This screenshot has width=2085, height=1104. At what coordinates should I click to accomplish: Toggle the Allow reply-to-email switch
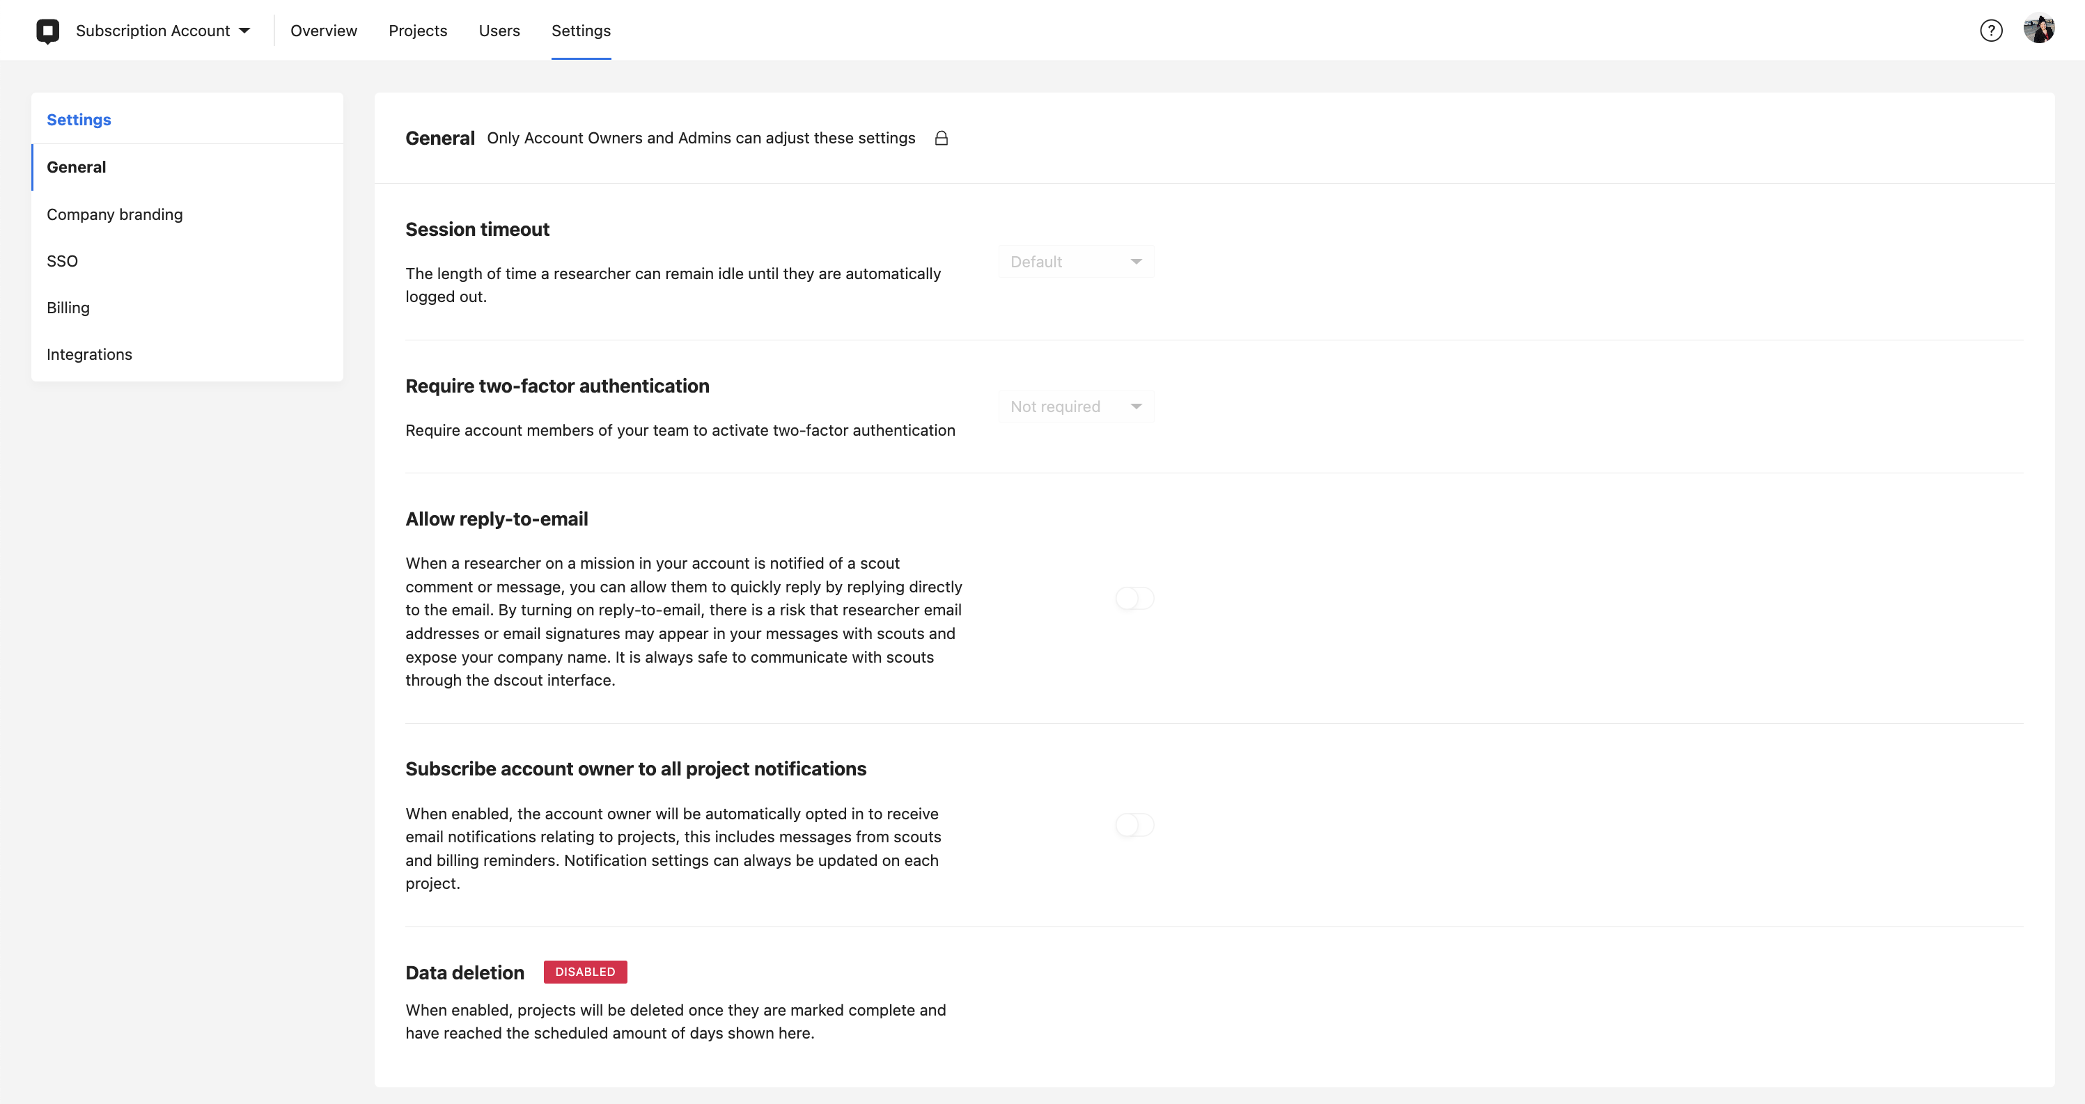1134,599
